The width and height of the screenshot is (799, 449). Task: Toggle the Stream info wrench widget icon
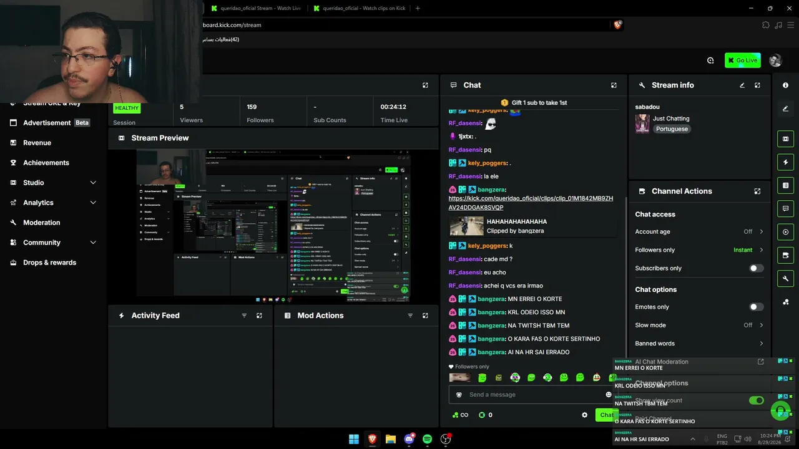coord(785,278)
